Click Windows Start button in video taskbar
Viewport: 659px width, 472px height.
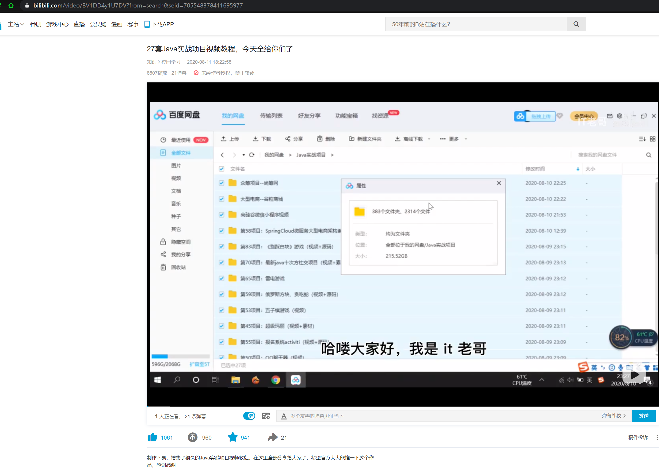click(158, 380)
